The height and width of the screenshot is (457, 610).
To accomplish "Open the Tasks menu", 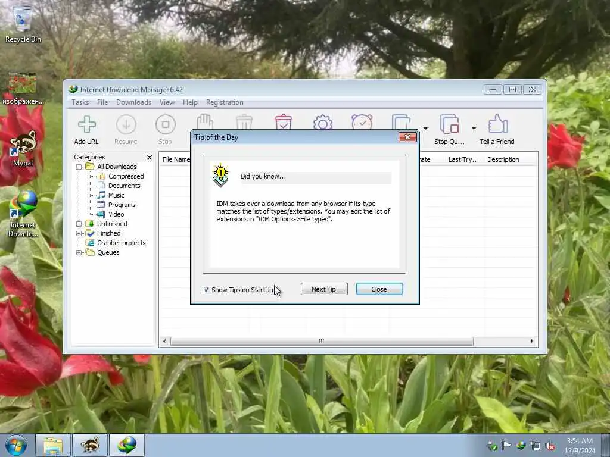I will click(x=80, y=102).
